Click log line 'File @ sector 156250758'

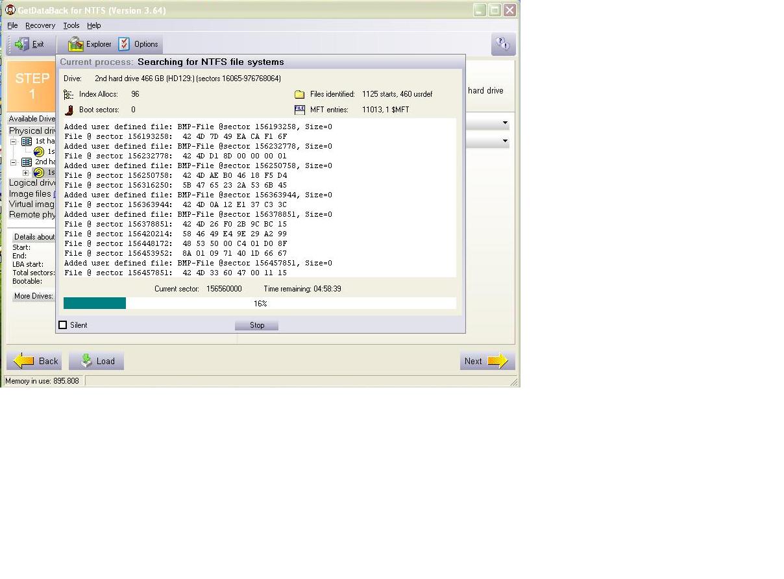pyautogui.click(x=175, y=175)
